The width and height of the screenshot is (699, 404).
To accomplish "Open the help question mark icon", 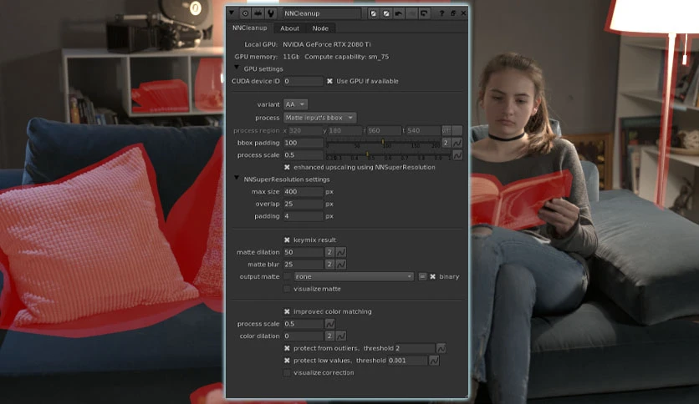I will click(x=441, y=13).
